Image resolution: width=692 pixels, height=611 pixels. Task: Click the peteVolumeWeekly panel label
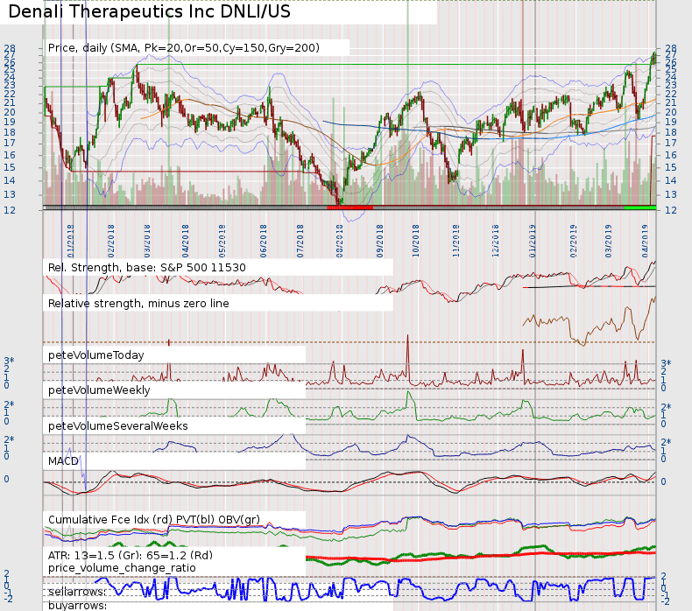tap(99, 390)
